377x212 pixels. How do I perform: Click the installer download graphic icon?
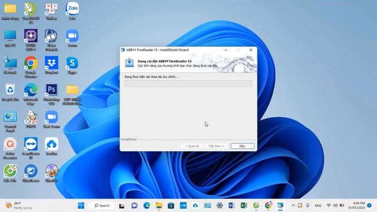click(130, 62)
